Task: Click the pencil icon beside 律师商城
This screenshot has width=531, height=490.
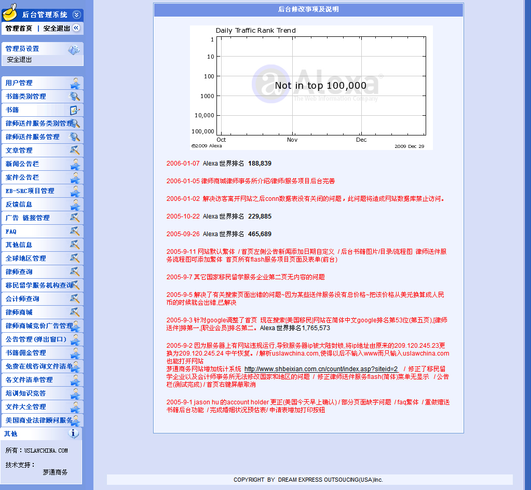Action: click(x=75, y=312)
